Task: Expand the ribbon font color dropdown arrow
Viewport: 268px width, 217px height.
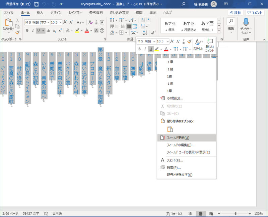Action: 91,31
